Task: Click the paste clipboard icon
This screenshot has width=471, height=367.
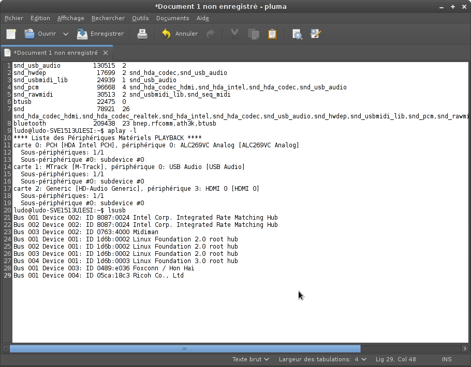Action: pos(272,34)
